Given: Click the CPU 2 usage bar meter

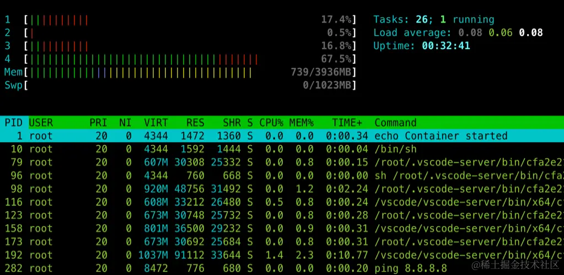Looking at the screenshot, I should [191, 33].
